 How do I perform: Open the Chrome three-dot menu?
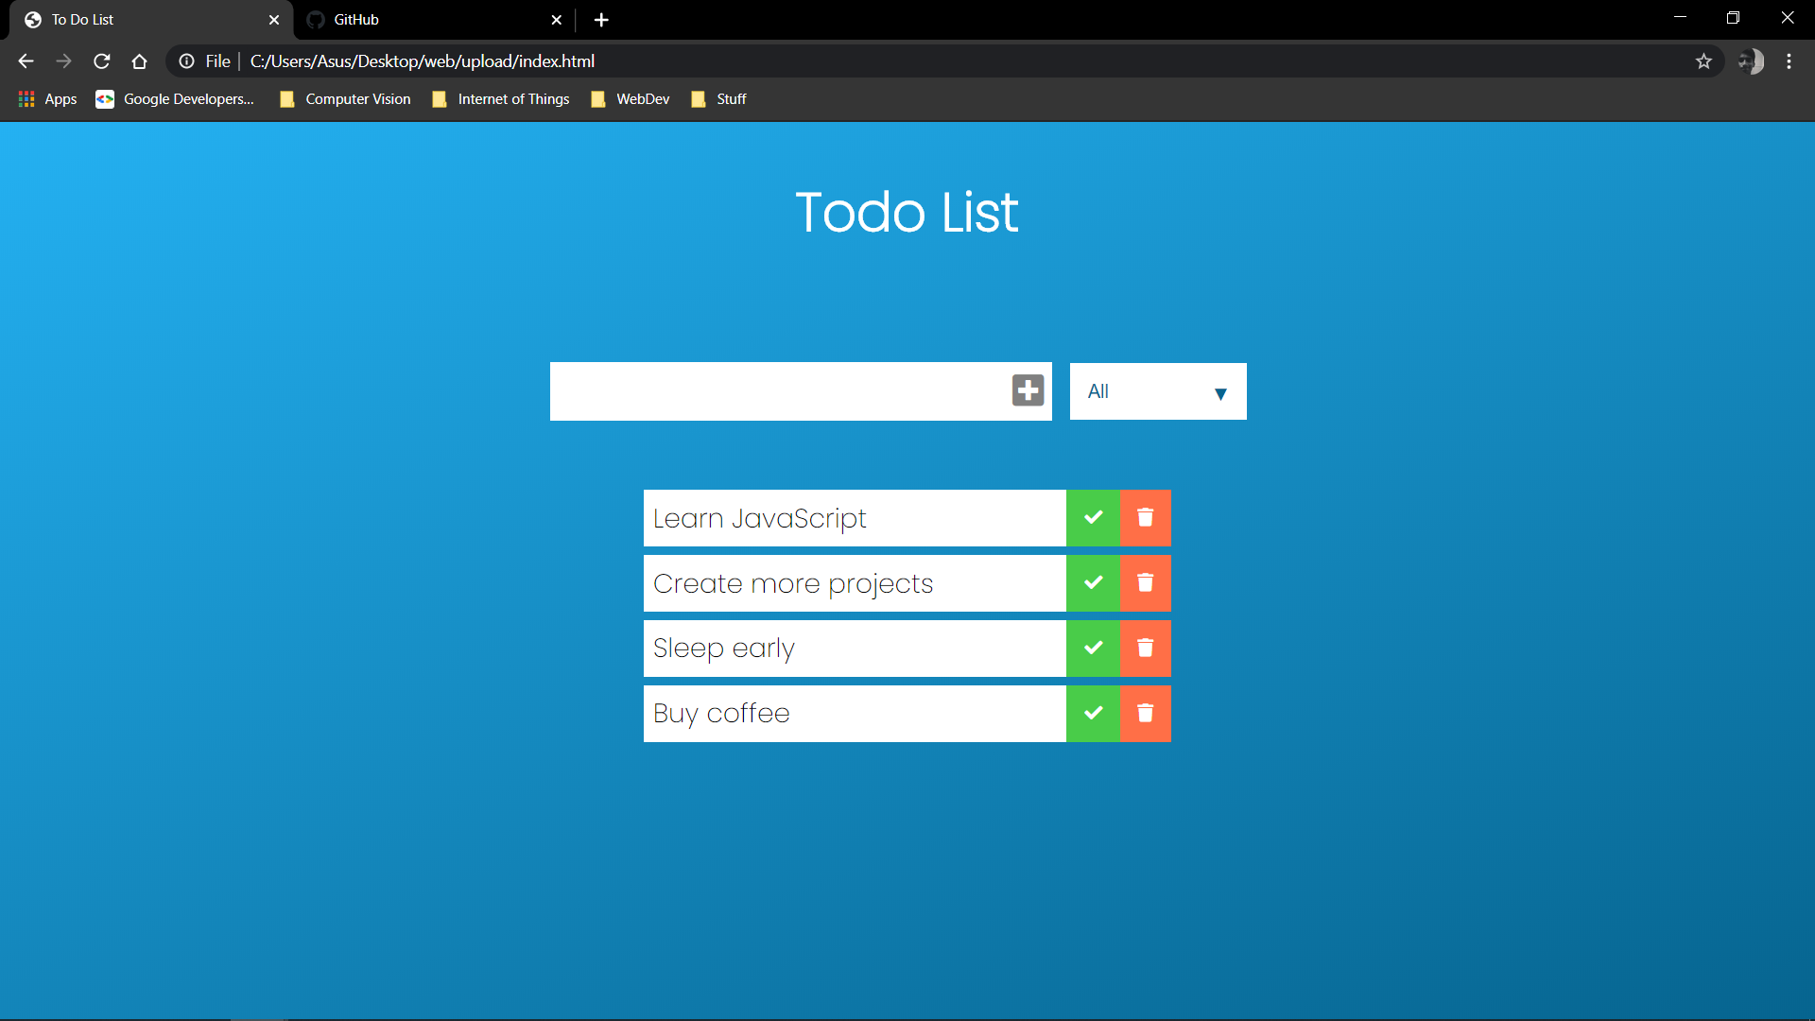[x=1789, y=61]
